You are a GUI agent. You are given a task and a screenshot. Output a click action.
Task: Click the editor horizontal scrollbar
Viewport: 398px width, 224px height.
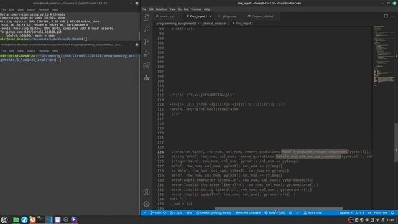(x=279, y=208)
